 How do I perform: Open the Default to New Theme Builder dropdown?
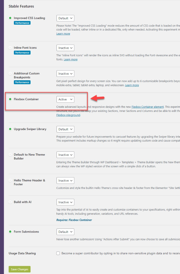[x=65, y=155]
